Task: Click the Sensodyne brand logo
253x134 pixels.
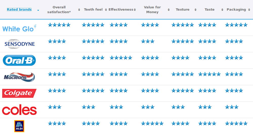Action: click(x=20, y=44)
